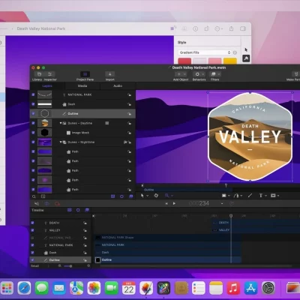The image size is (300, 300).
Task: Open the App Store dock icon
Action: point(250,288)
